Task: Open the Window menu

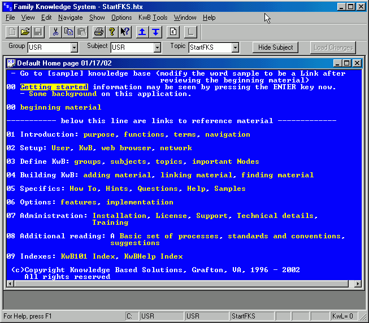Action: [185, 18]
